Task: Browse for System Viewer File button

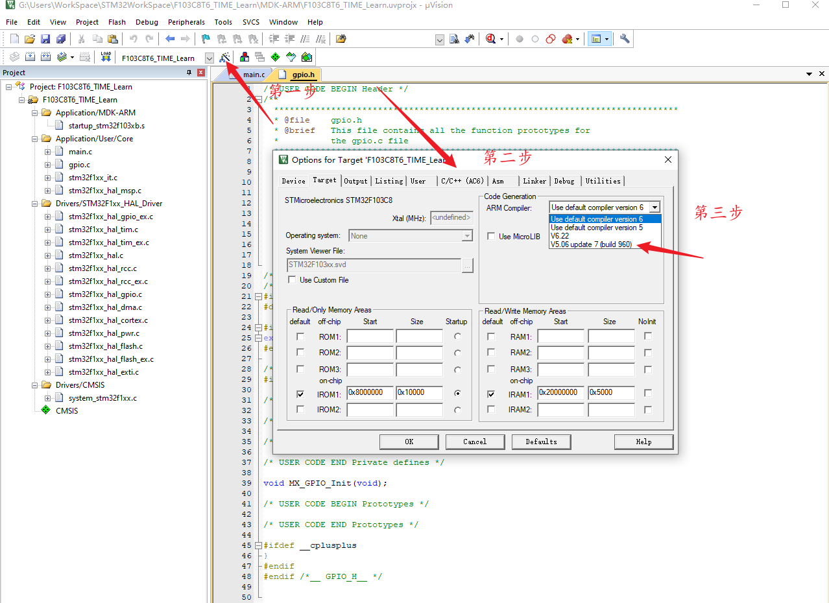Action: pos(468,265)
